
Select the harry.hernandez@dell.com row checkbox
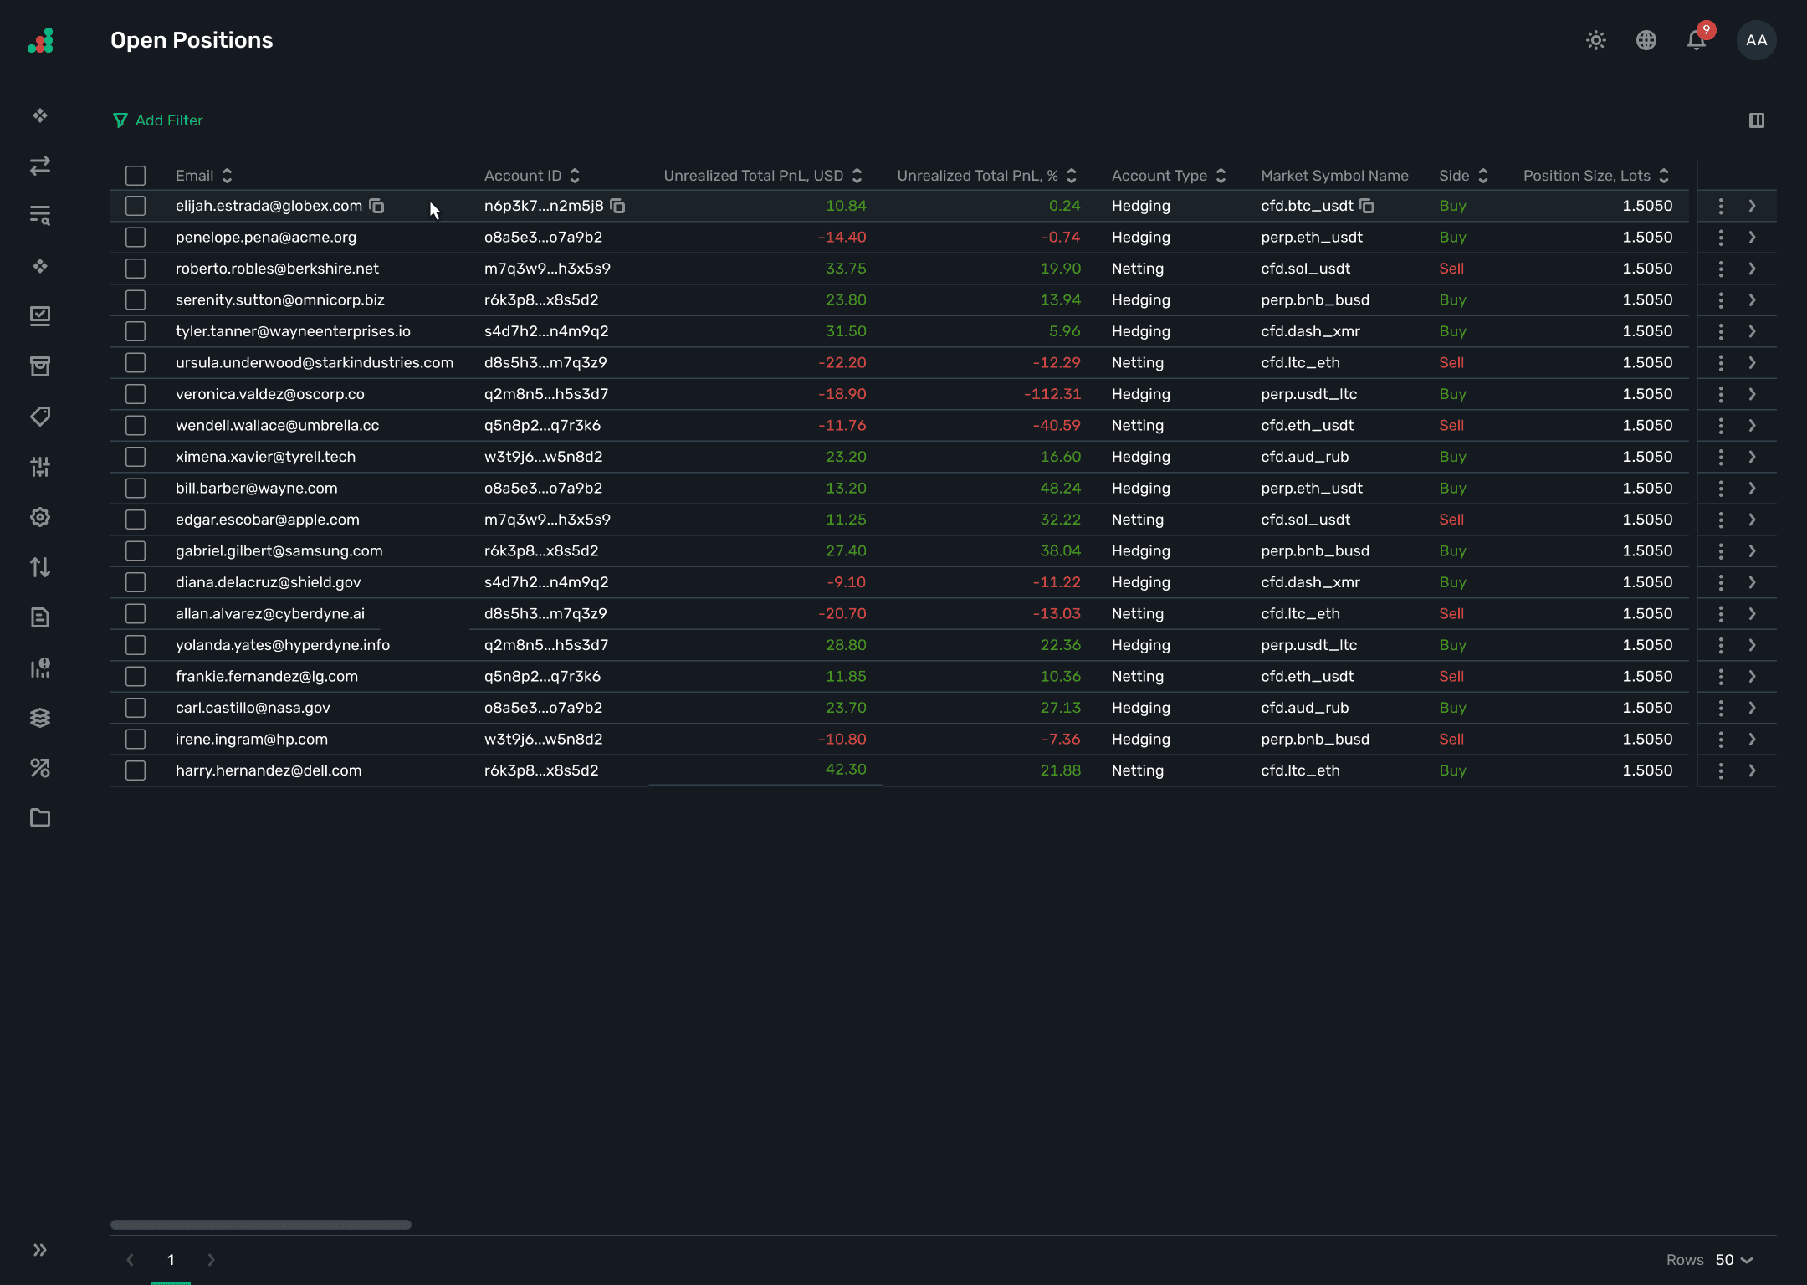[x=136, y=770]
